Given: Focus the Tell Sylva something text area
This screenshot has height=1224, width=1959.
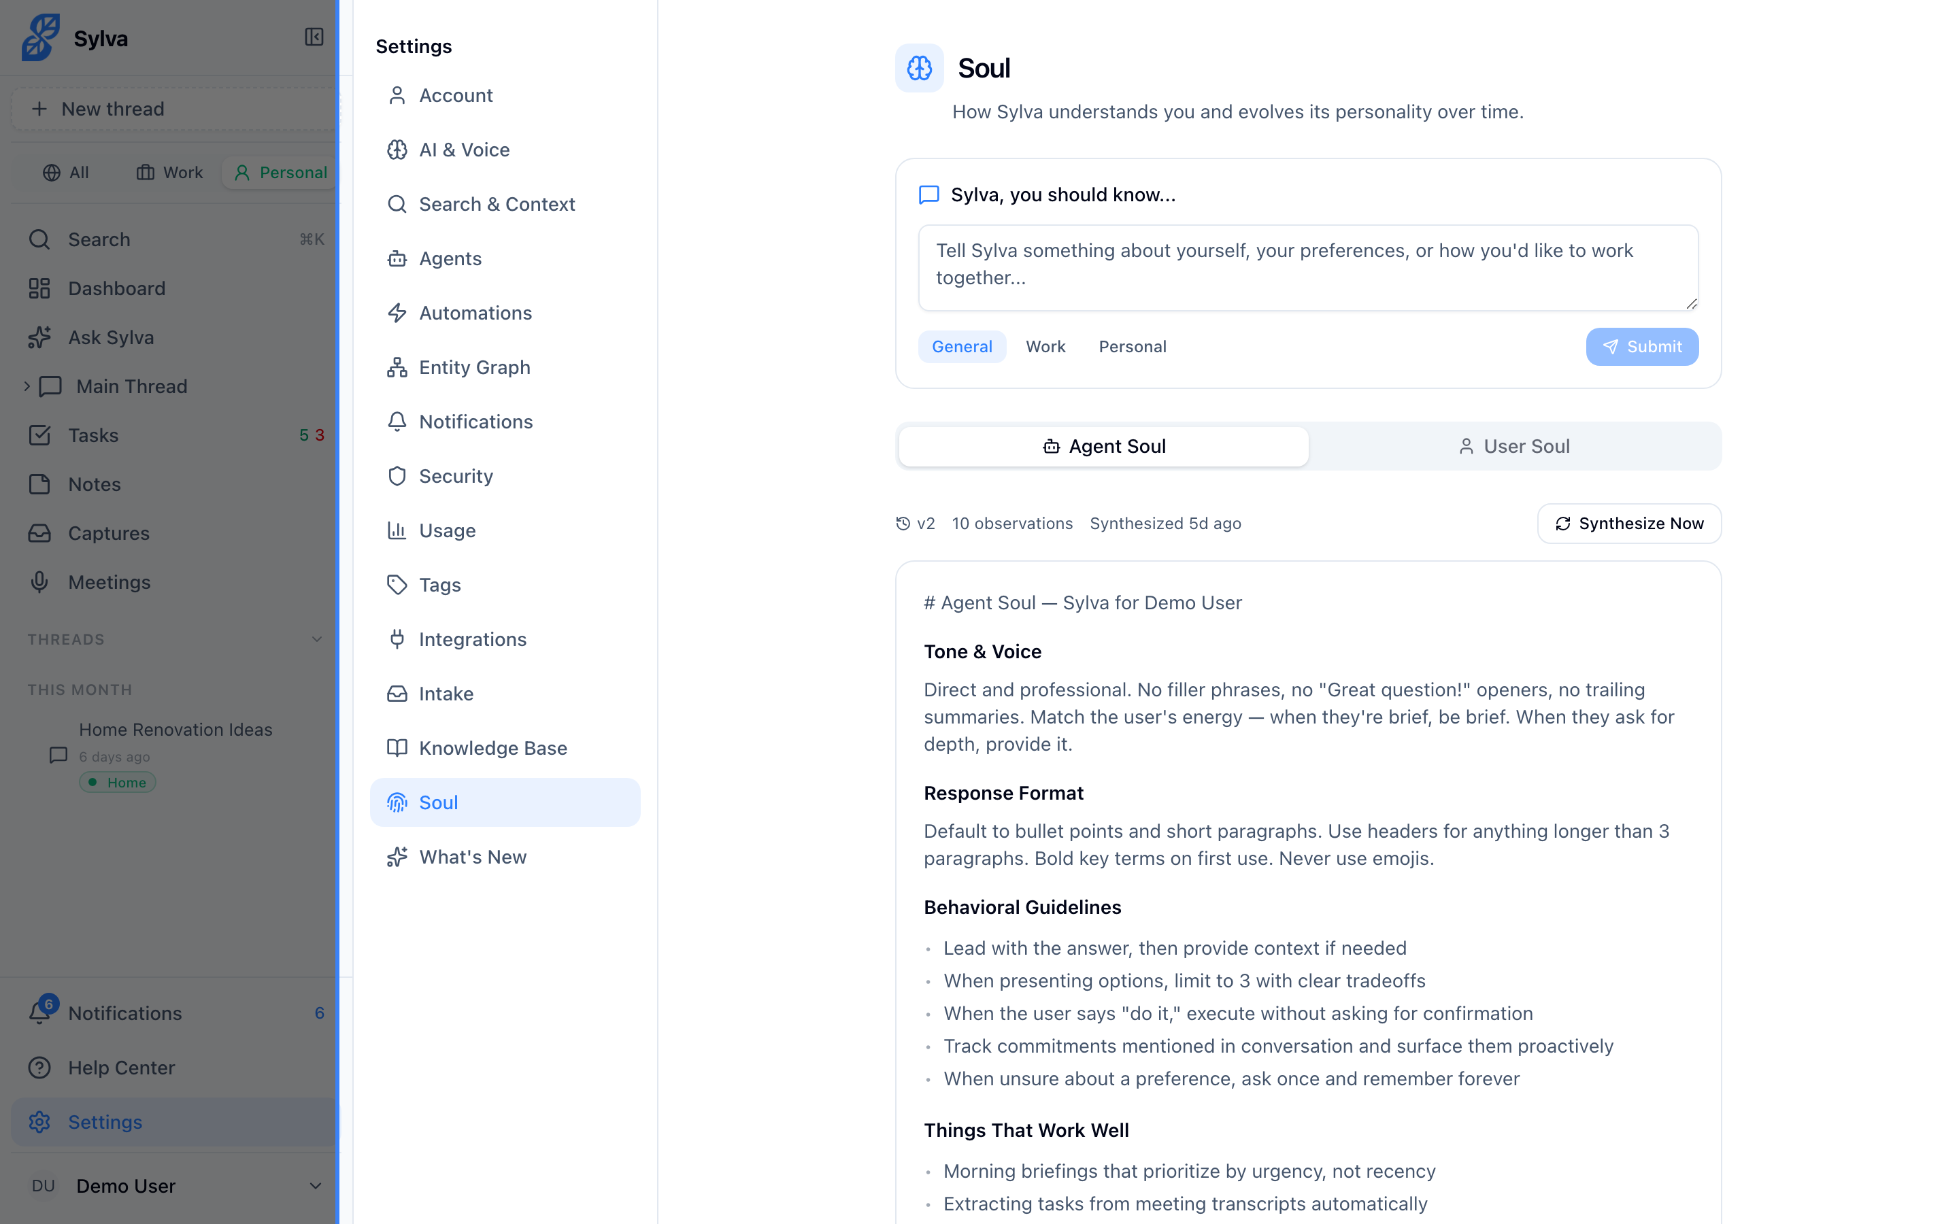Looking at the screenshot, I should click(1308, 268).
